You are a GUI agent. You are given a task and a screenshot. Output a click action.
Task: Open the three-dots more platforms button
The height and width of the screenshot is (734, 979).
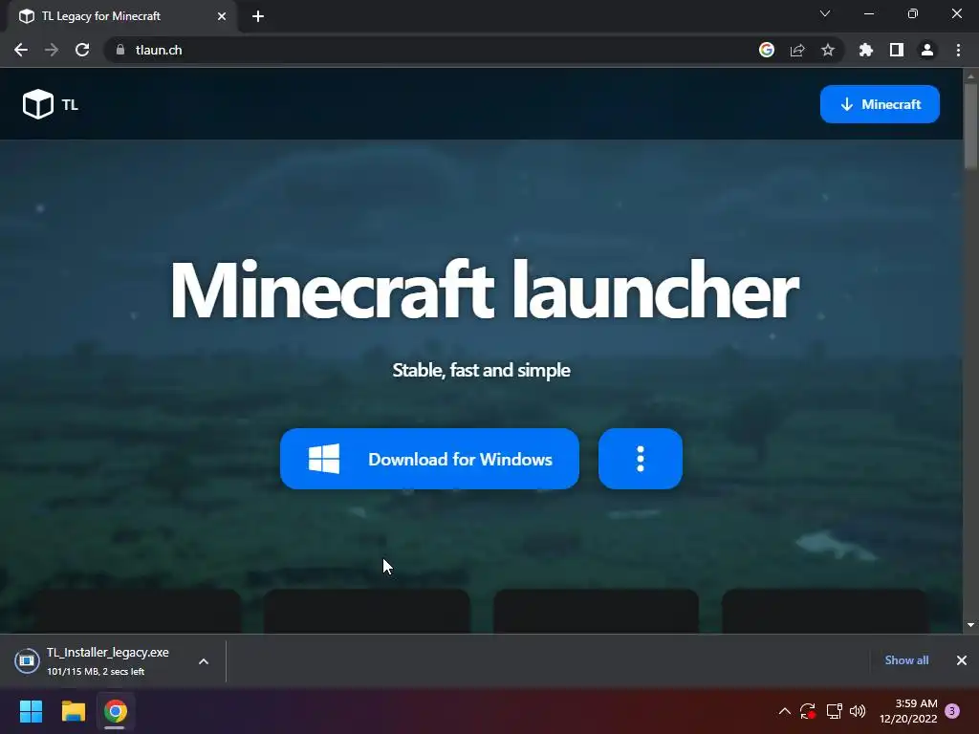(x=640, y=459)
